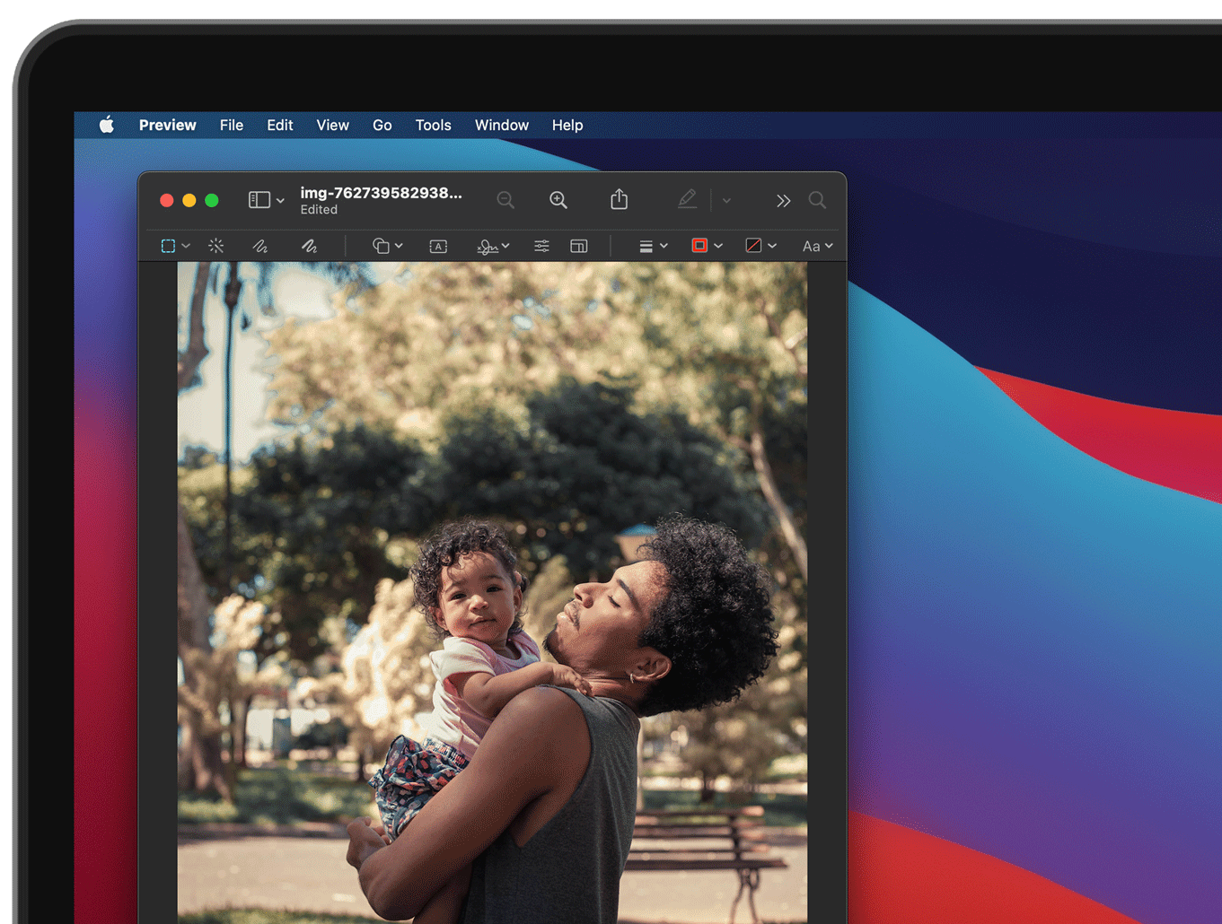1222x924 pixels.
Task: Close the Preview window with red button
Action: coord(166,201)
